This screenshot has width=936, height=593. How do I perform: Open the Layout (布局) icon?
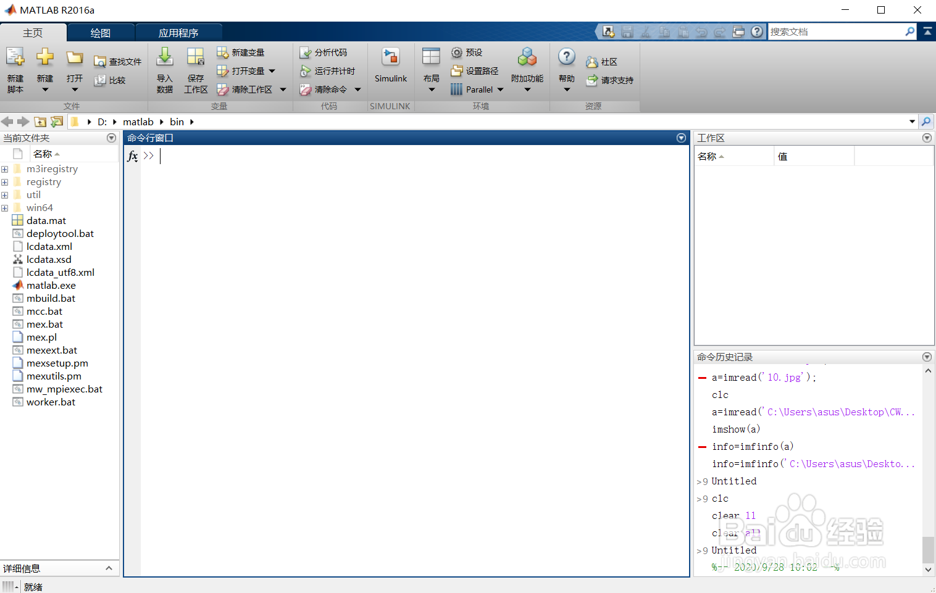[x=431, y=57]
